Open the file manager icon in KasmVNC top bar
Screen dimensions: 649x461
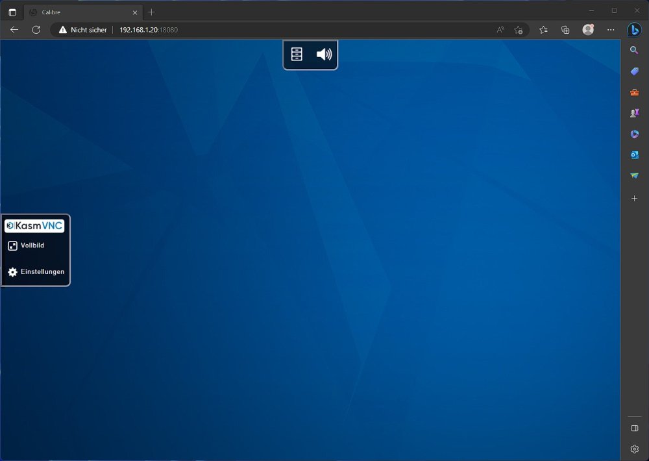click(297, 55)
